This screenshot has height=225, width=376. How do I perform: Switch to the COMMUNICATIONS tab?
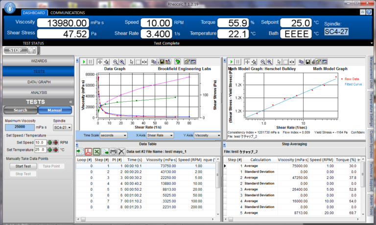click(68, 13)
